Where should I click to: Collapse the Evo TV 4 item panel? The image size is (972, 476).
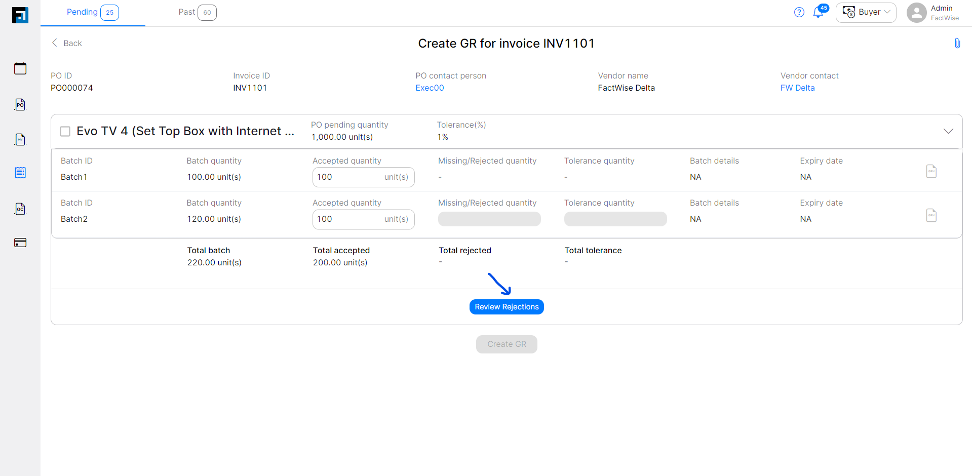(x=948, y=131)
